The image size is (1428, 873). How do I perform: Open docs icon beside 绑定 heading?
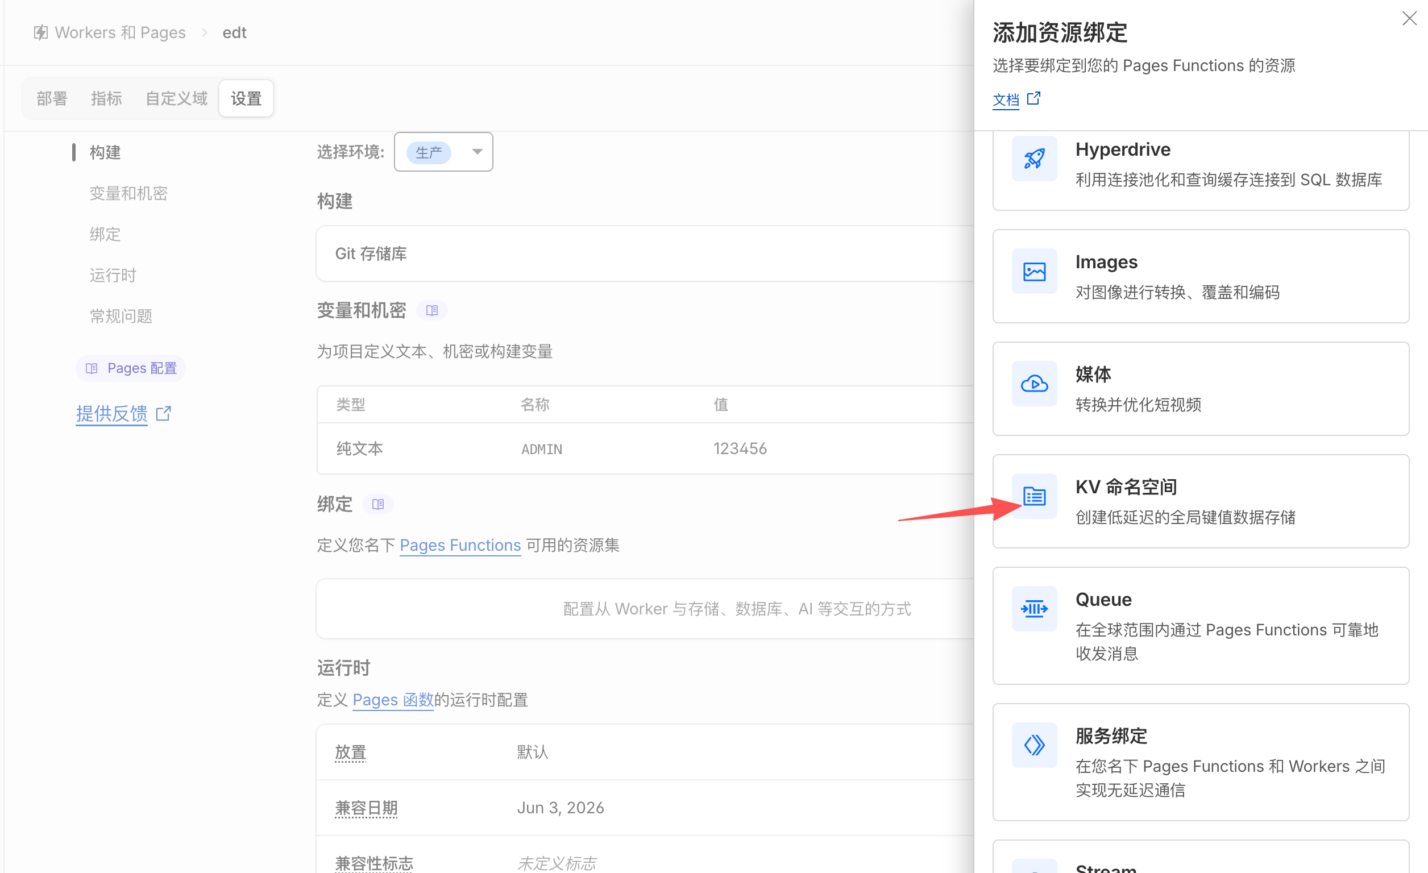(x=378, y=504)
